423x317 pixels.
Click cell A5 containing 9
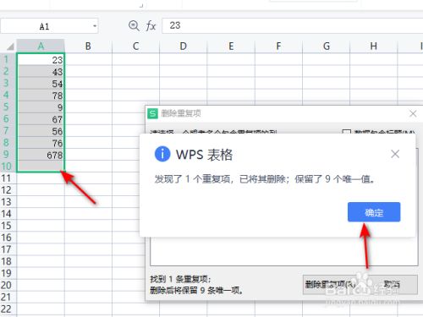coord(41,107)
